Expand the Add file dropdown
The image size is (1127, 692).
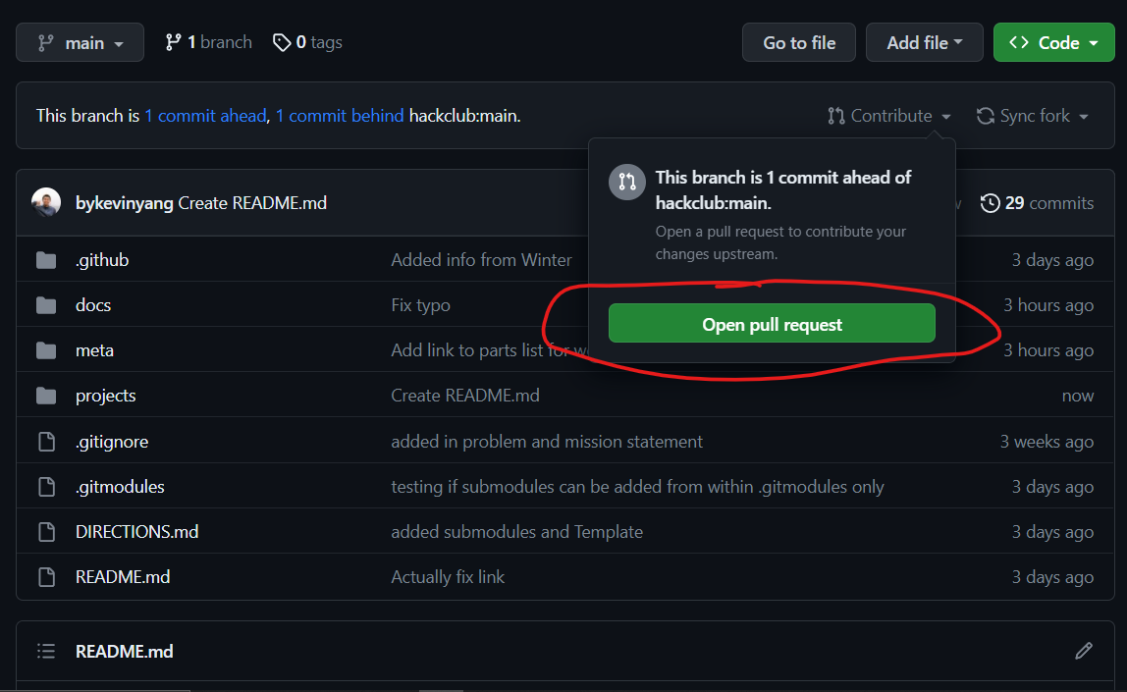pyautogui.click(x=925, y=42)
